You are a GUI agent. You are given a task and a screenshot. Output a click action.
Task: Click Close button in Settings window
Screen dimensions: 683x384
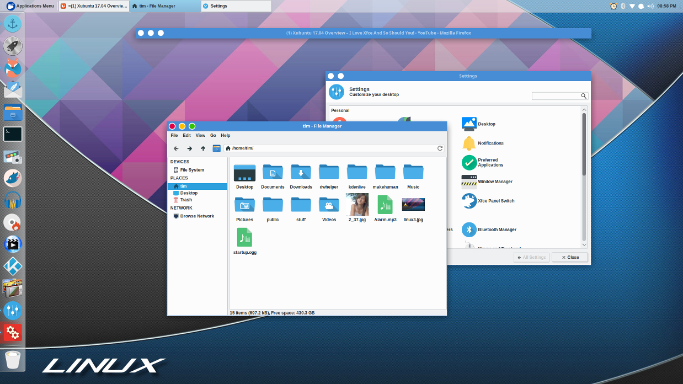[570, 257]
